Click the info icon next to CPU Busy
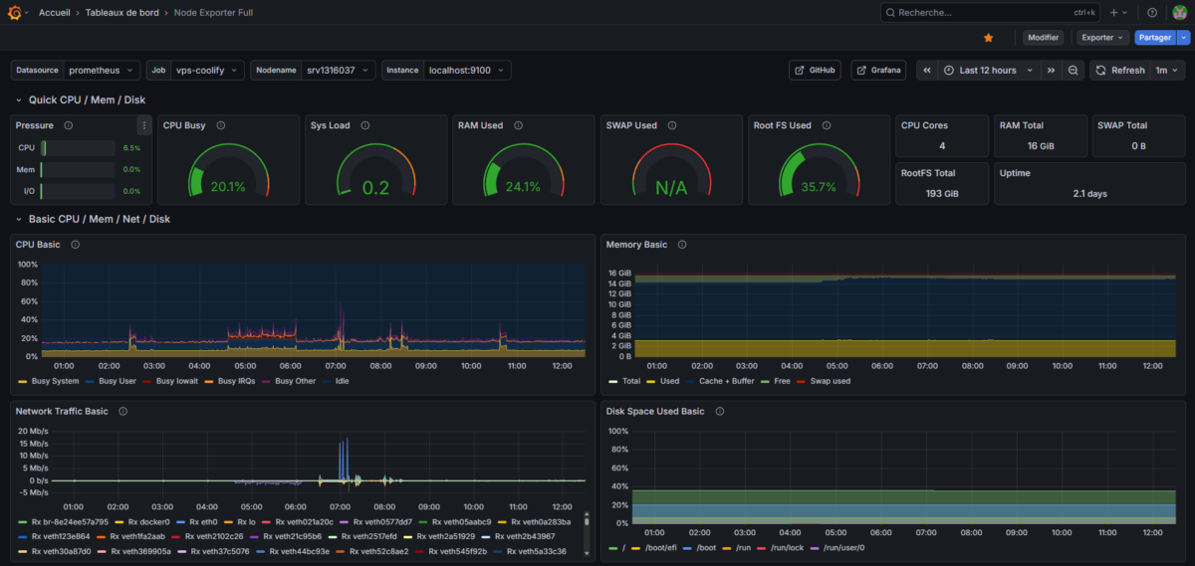1195x566 pixels. pos(220,125)
